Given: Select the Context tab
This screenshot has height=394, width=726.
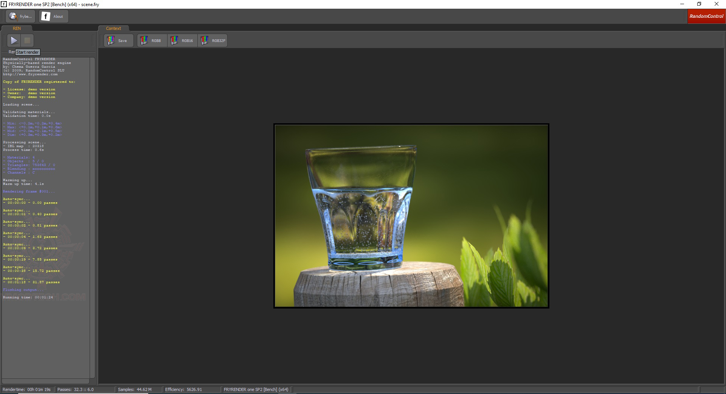Looking at the screenshot, I should [113, 28].
